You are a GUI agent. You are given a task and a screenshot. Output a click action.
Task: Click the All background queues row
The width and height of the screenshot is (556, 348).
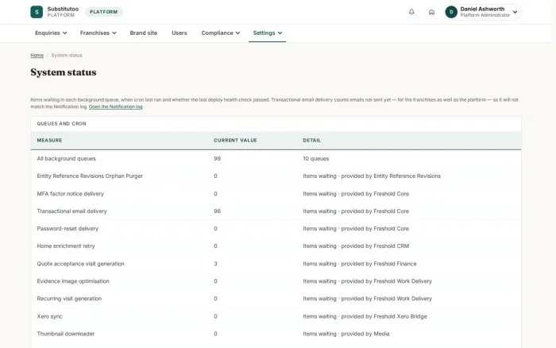[276, 159]
